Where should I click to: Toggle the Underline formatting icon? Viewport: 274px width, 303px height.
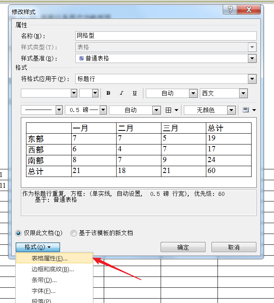135,93
